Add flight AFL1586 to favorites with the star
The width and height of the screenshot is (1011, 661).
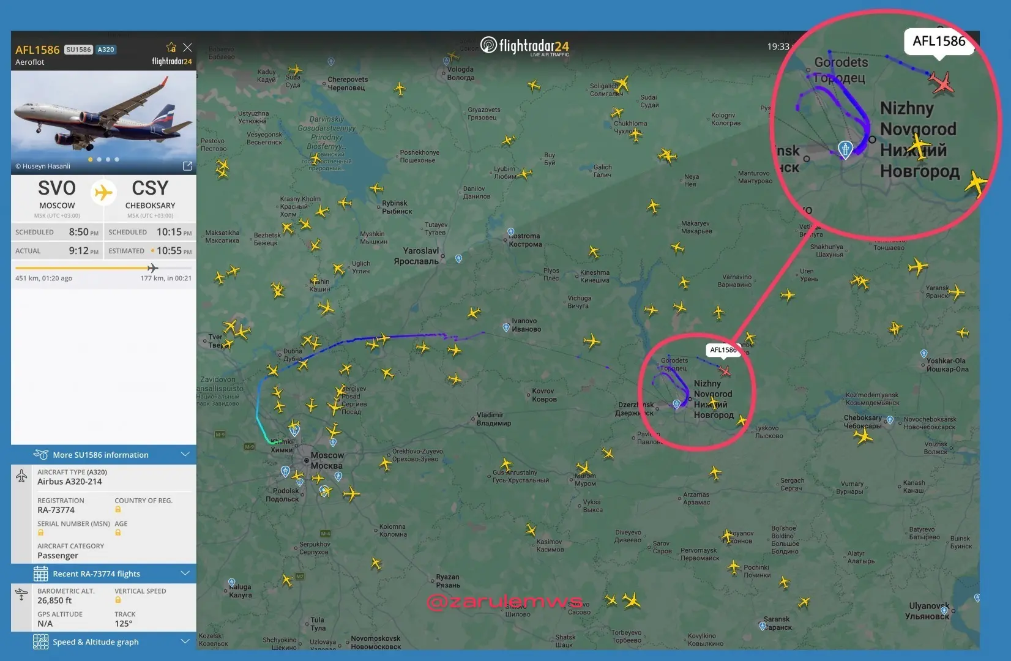(171, 47)
